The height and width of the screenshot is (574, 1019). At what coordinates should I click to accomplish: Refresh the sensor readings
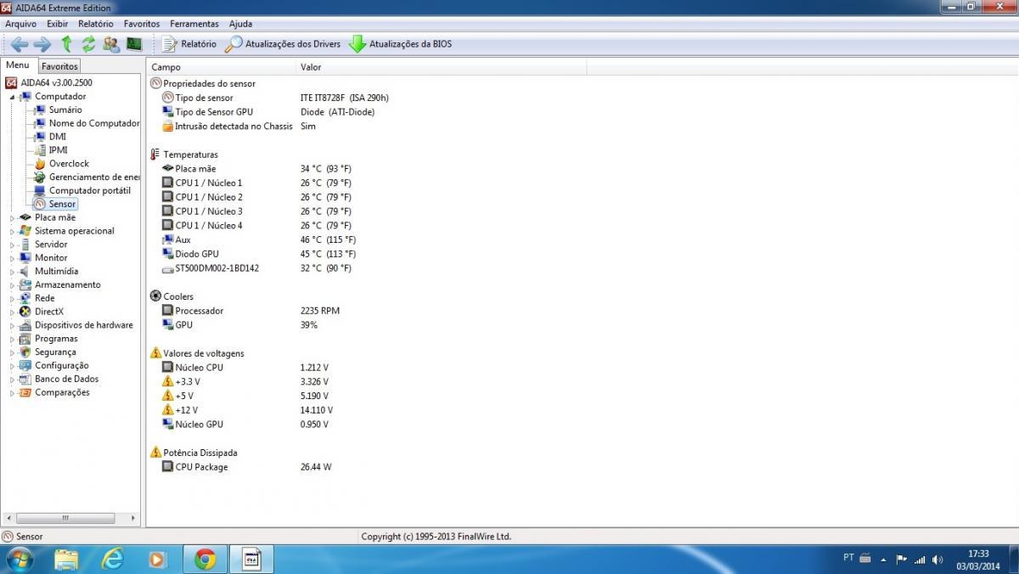tap(88, 44)
